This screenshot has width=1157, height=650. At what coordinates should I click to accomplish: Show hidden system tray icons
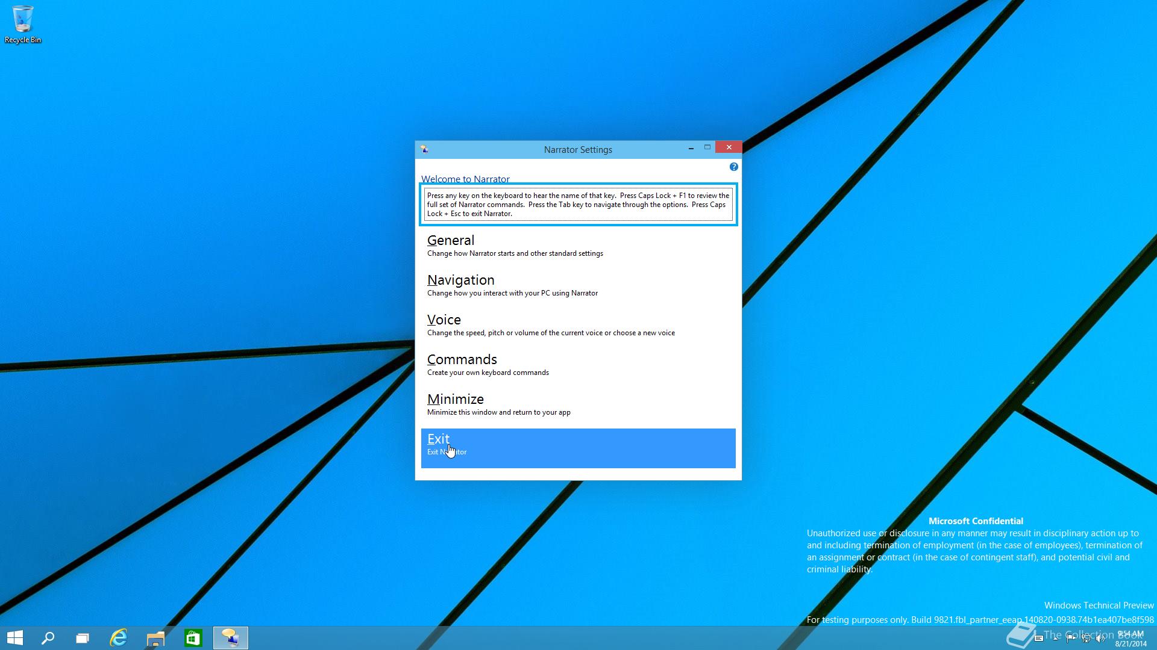pos(1056,639)
